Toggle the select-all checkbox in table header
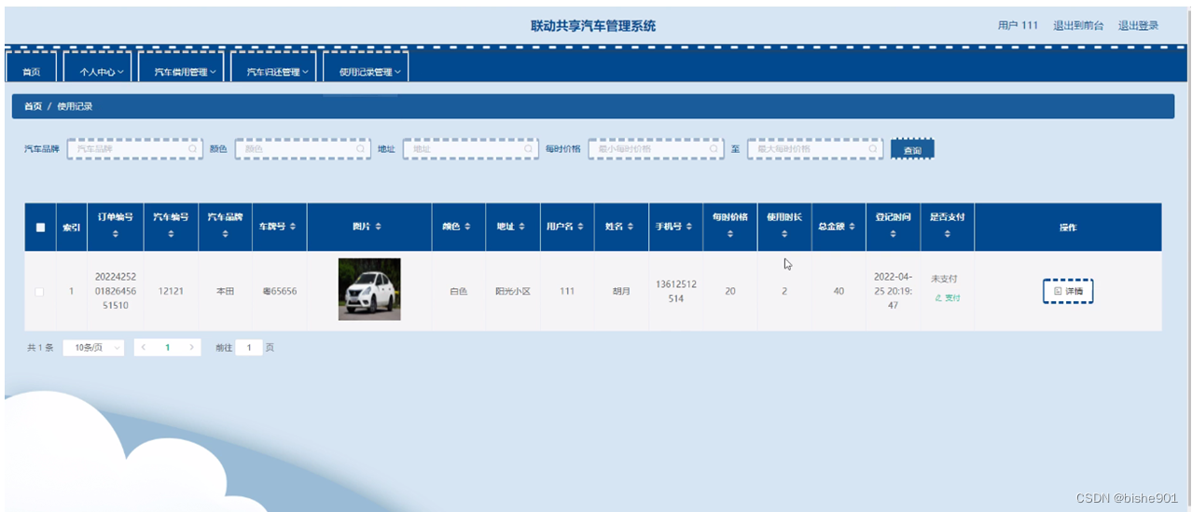This screenshot has height=512, width=1192. click(x=40, y=227)
